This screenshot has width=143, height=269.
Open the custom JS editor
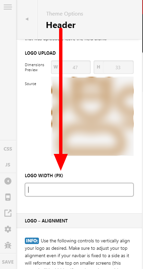[x=8, y=165]
